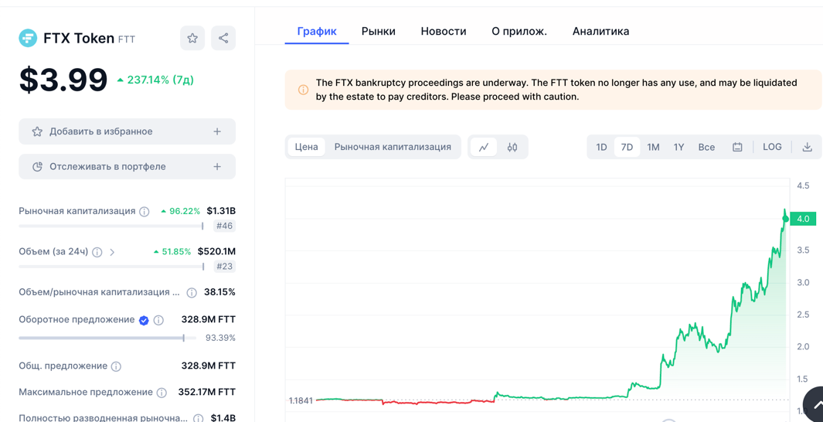Screen dimensions: 823x422
Task: Select the candlestick chart view icon
Action: coord(512,147)
